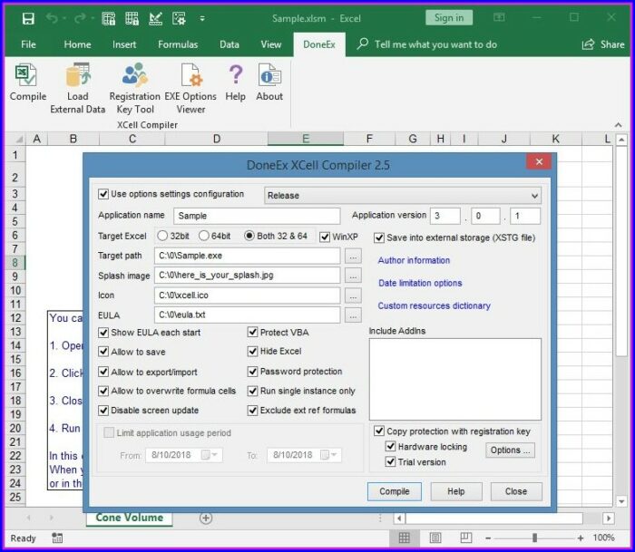The image size is (635, 552).
Task: Click the copy protection Options button
Action: pyautogui.click(x=510, y=450)
